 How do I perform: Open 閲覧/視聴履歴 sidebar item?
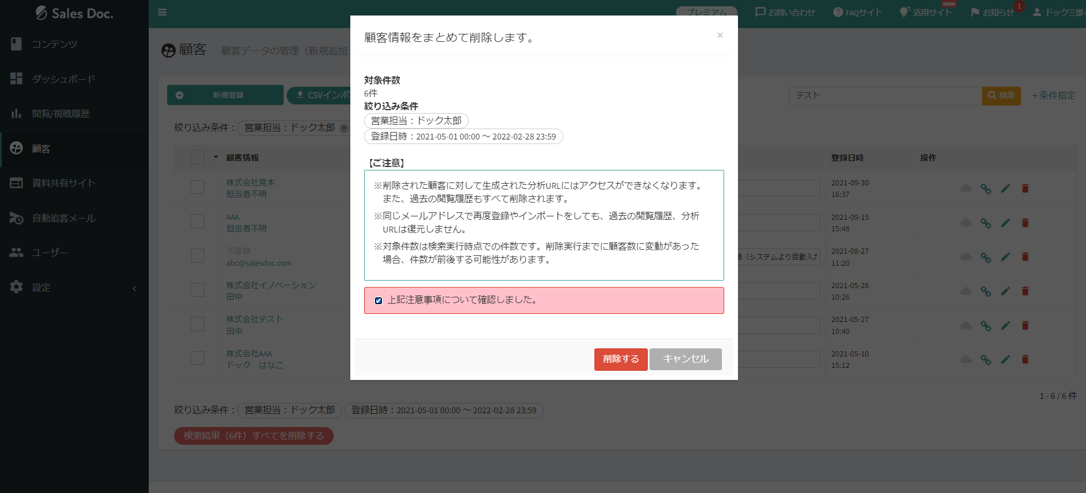(x=61, y=114)
